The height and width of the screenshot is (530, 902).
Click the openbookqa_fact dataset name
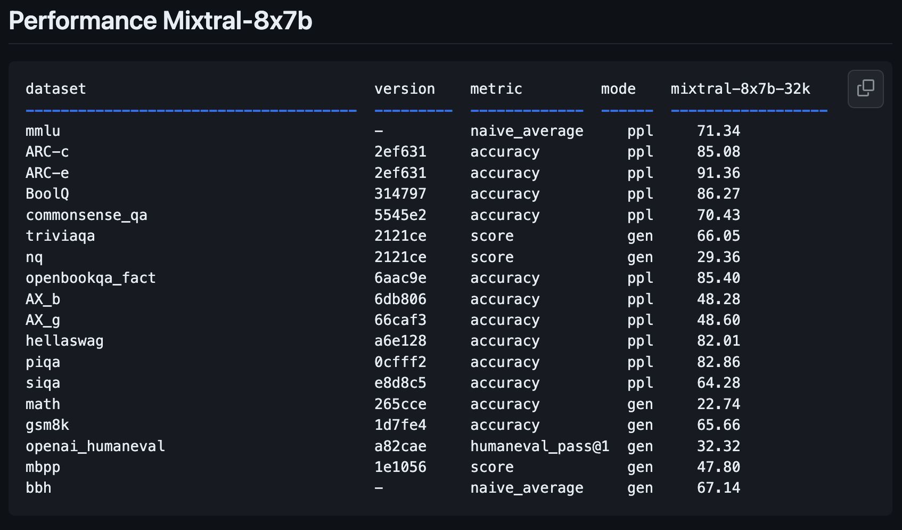[x=91, y=278]
